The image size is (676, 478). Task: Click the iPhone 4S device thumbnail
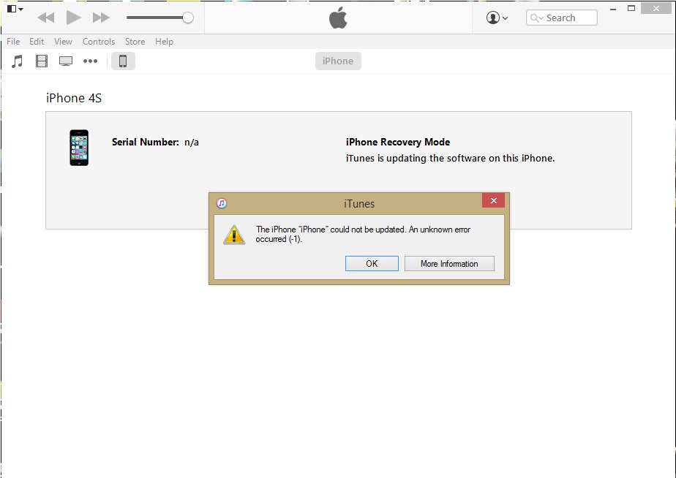coord(79,148)
